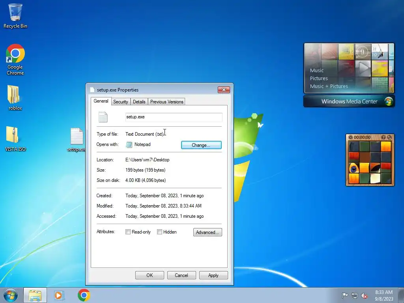Viewport: 404px width, 303px height.
Task: Show the puzzle gadget solved picture hint
Action: (x=383, y=137)
